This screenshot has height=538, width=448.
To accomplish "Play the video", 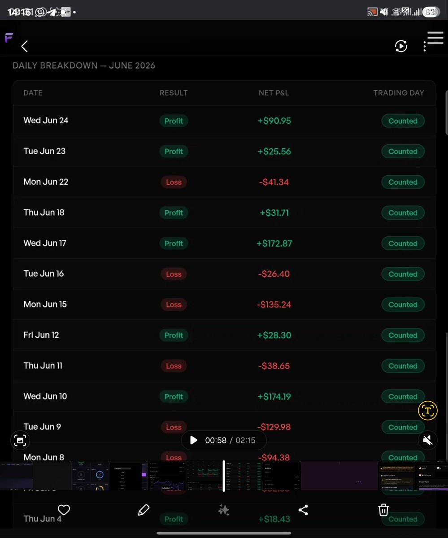I will pyautogui.click(x=193, y=440).
